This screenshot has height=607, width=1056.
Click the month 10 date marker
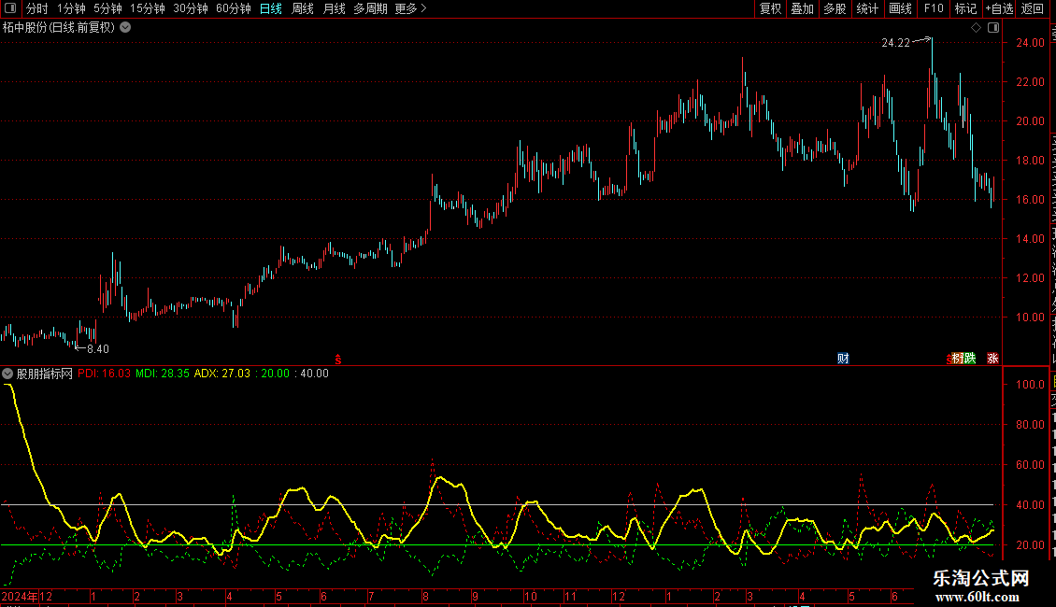pyautogui.click(x=531, y=596)
